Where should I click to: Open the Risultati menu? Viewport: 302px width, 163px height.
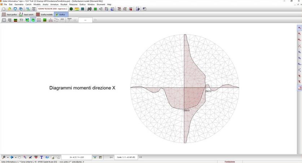[64, 4]
